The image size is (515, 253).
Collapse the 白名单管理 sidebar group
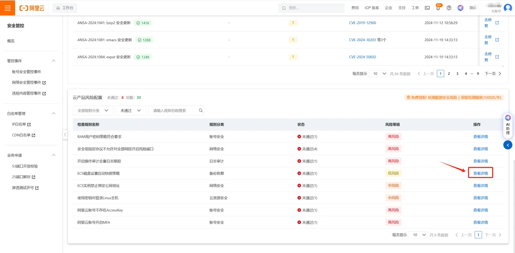point(53,113)
